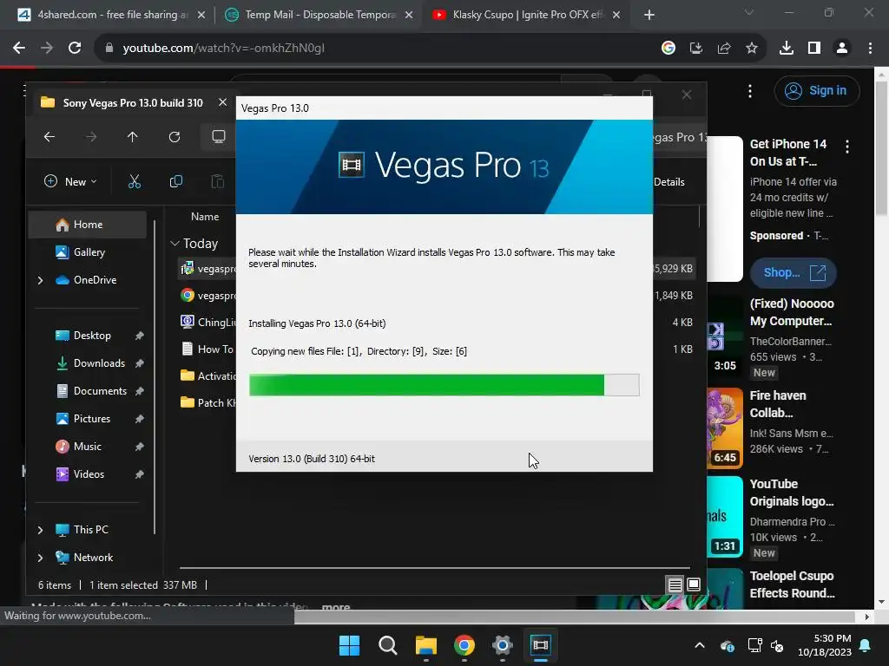Select the ChingLiu file in list
This screenshot has height=666, width=889.
click(207, 323)
